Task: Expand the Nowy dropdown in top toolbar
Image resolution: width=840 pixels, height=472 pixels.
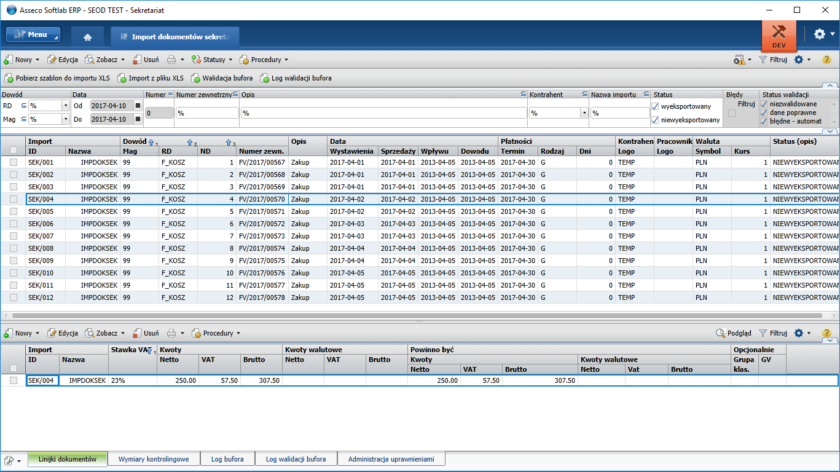Action: click(x=37, y=60)
